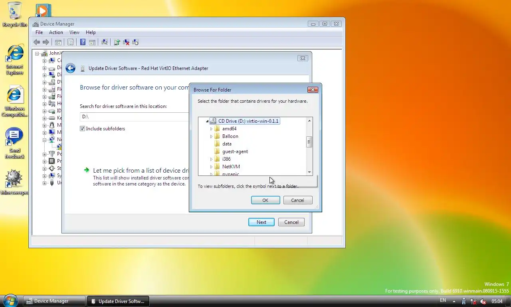This screenshot has width=511, height=307.
Task: Click the folder tree scrollbar up arrow
Action: pos(309,121)
